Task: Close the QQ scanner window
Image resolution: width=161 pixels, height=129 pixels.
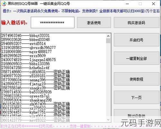Action: coord(154,4)
